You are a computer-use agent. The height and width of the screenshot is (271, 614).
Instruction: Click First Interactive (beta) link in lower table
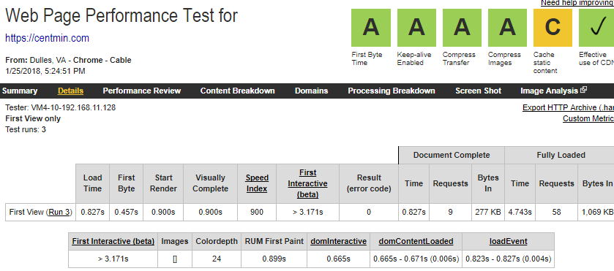pos(113,242)
